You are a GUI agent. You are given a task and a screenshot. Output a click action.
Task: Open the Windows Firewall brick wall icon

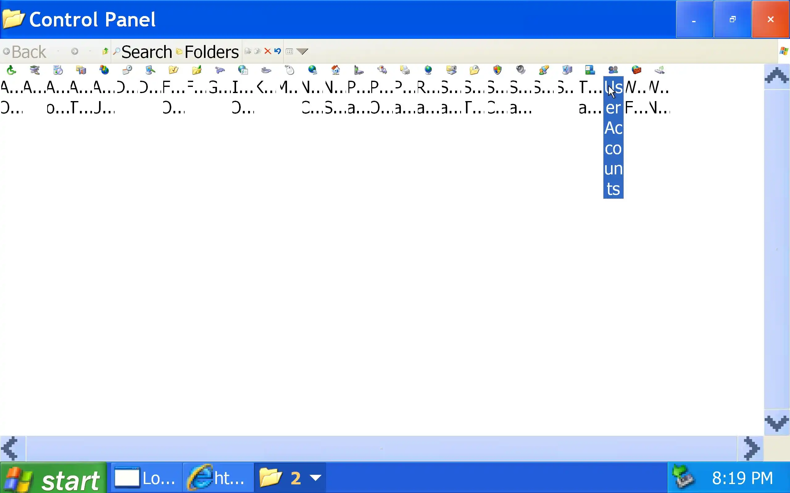(x=636, y=70)
